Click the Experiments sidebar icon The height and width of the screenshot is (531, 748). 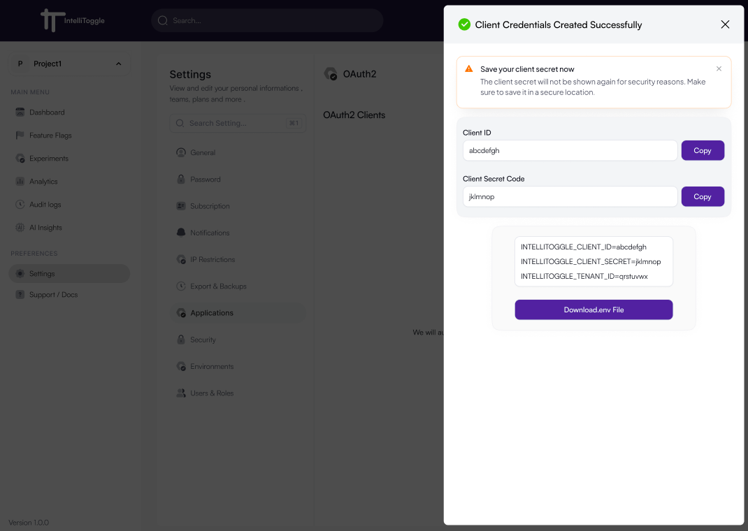click(x=20, y=159)
